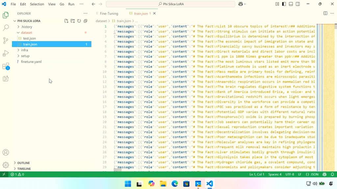Toggle the secondary side bar layout button

click(x=298, y=4)
